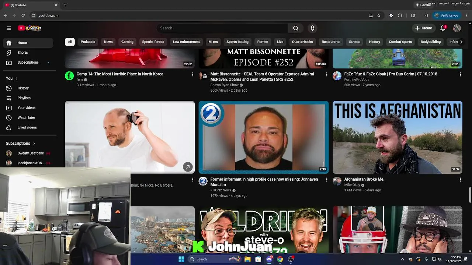This screenshot has height=265, width=472.
Task: Open the ad's external link arrow
Action: coord(188,167)
